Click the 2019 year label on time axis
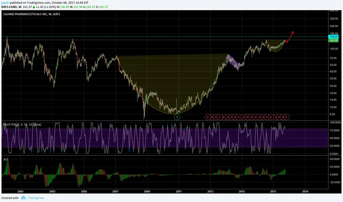This screenshot has height=202, width=343. (305, 191)
